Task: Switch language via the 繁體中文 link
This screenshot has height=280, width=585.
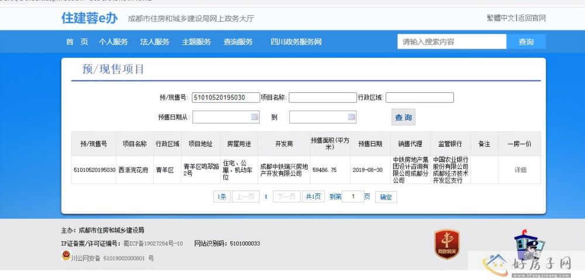Action: (500, 18)
